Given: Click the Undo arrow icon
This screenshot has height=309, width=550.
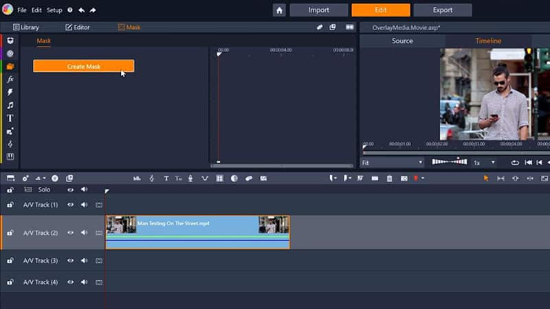Looking at the screenshot, I should click(x=81, y=10).
